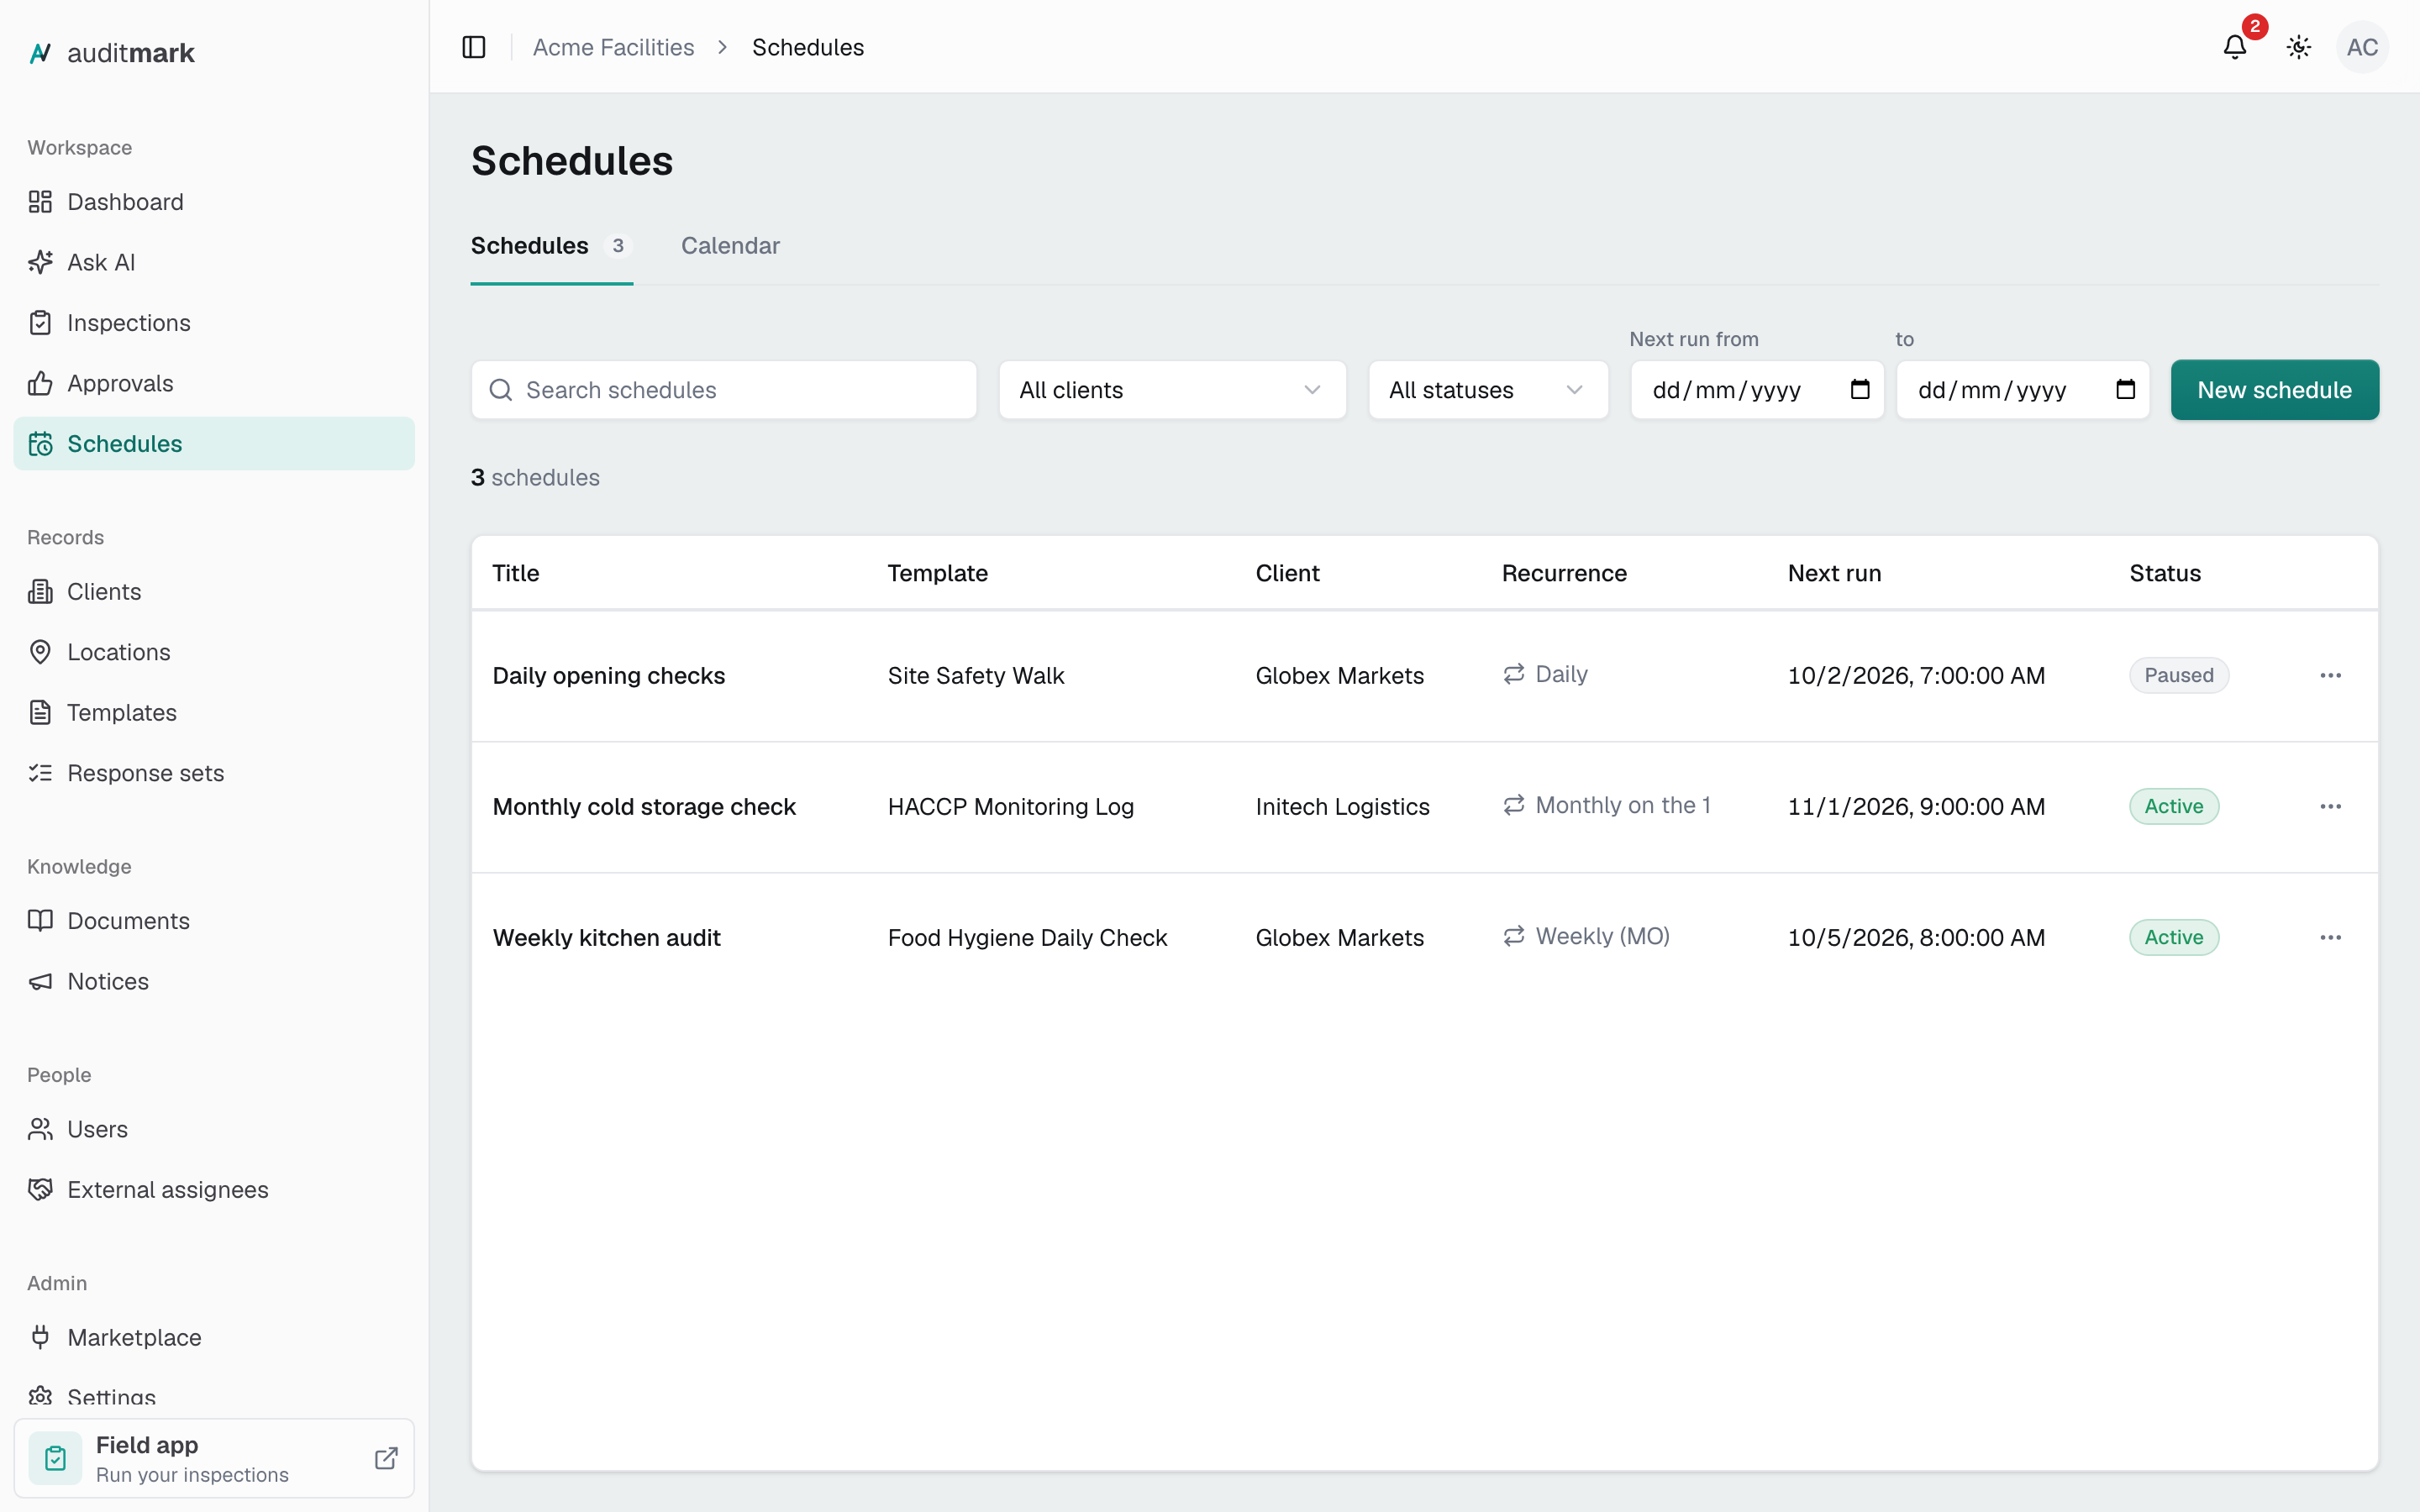The width and height of the screenshot is (2420, 1512).
Task: Open the Daily opening checks schedule
Action: [x=608, y=676]
